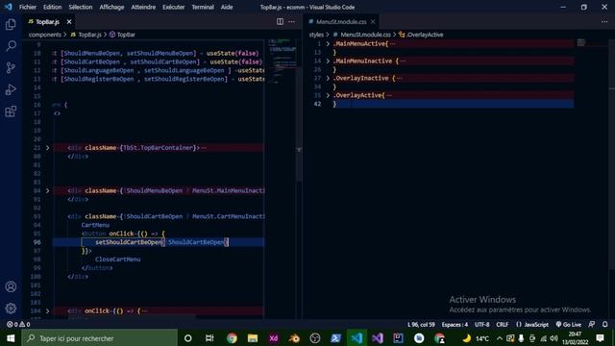Expand folded line 21 TopBarContainer div

[47, 148]
